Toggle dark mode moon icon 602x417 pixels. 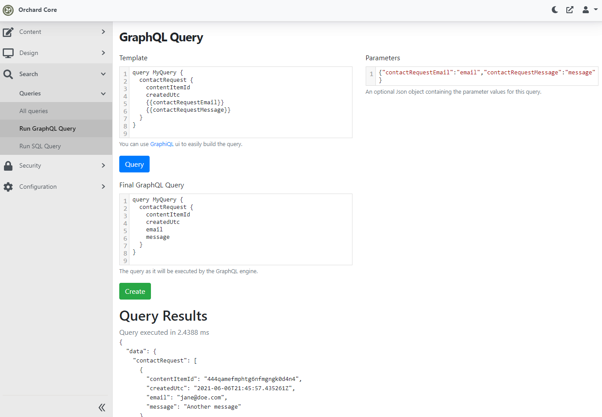[x=555, y=10]
